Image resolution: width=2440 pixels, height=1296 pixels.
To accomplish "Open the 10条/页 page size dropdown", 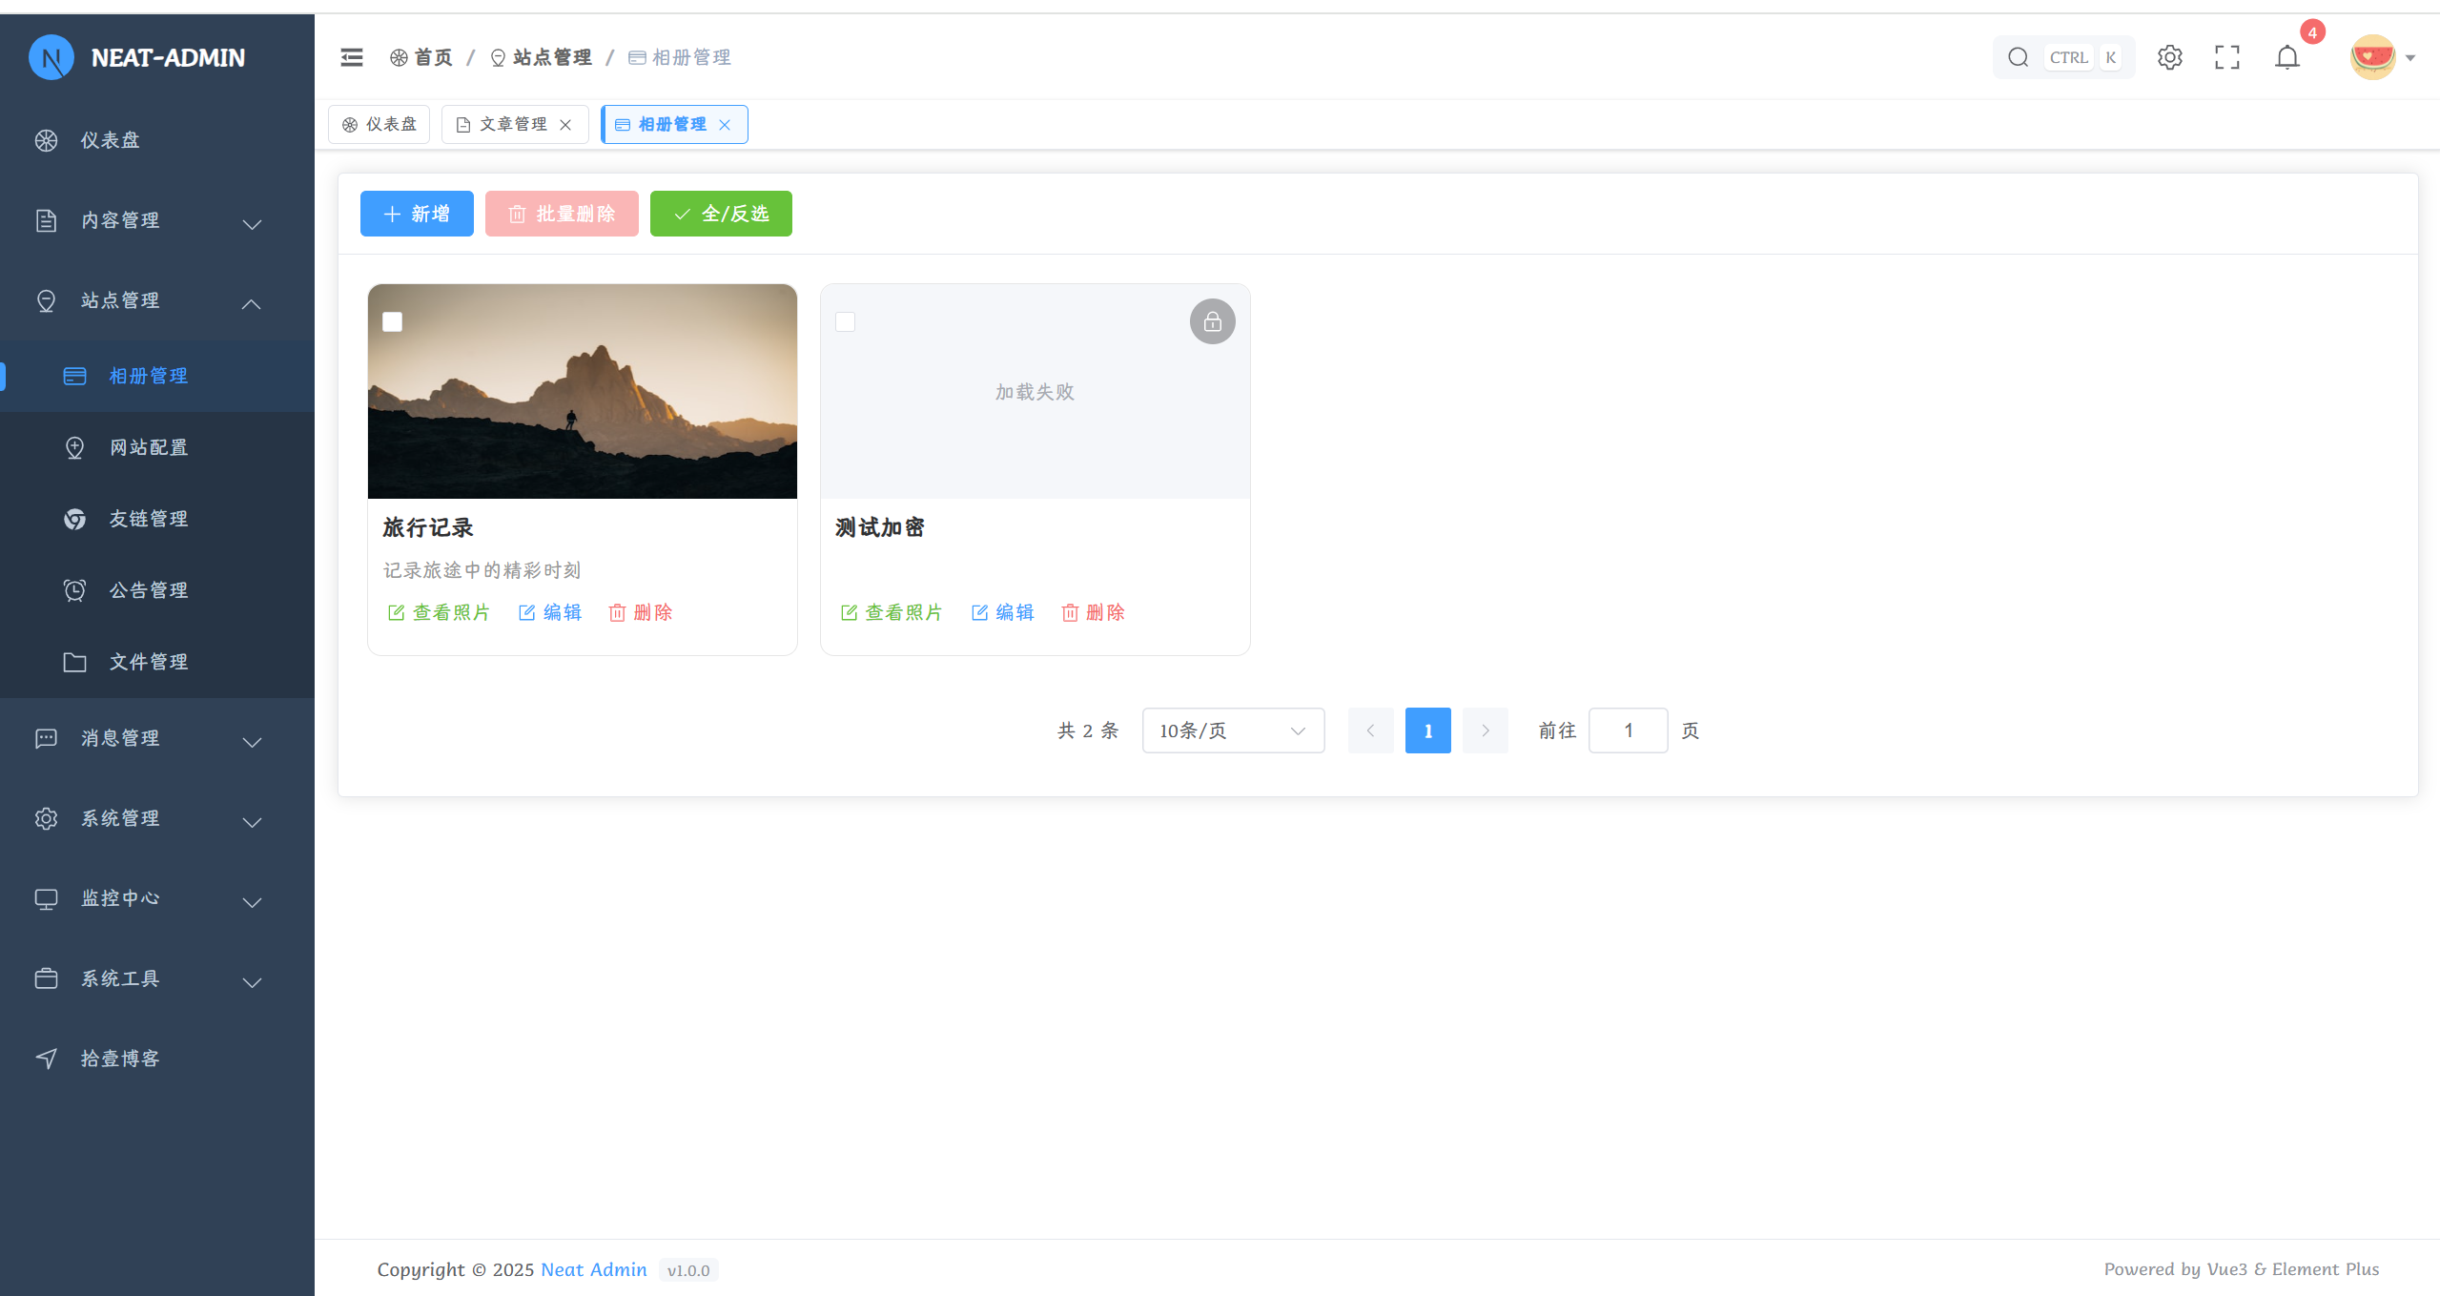I will tap(1232, 730).
